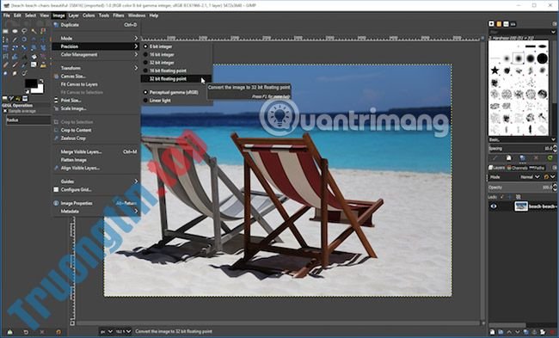Image resolution: width=559 pixels, height=338 pixels.
Task: Open the Images tab icon in toolbox dock
Action: coord(25,98)
